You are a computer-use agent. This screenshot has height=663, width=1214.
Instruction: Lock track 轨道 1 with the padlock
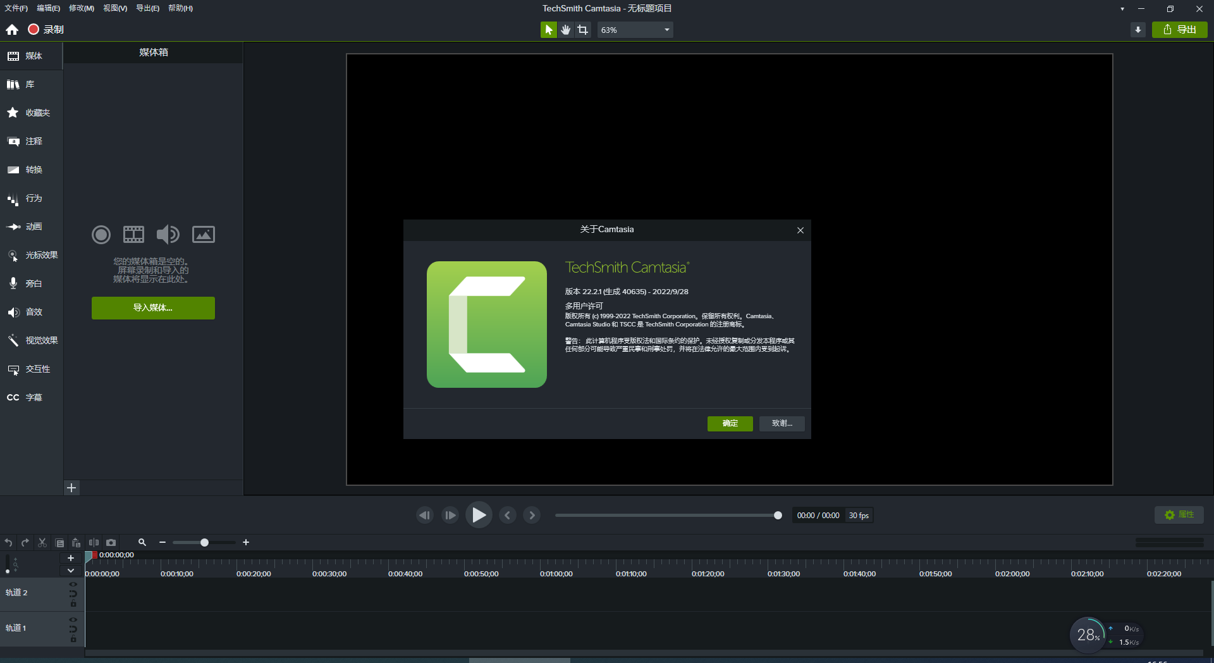pyautogui.click(x=73, y=640)
